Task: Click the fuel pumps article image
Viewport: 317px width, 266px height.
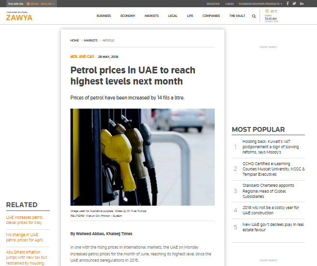Action: click(142, 157)
